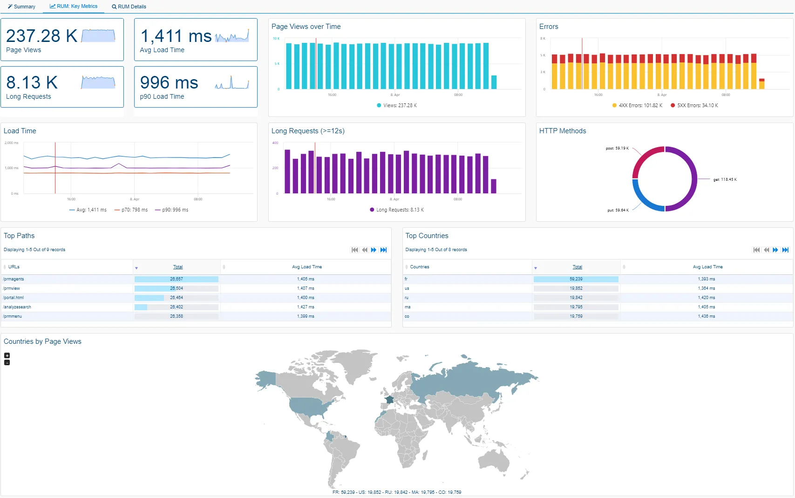Click the Total column header link in Top Paths
This screenshot has height=498, width=795.
click(x=177, y=266)
